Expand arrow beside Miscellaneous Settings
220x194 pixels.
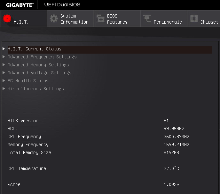coord(4,89)
